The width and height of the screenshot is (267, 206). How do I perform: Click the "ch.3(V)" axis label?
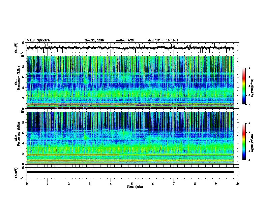(x=16, y=173)
